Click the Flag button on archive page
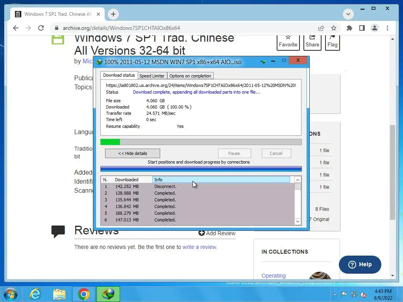The height and width of the screenshot is (302, 403). (x=332, y=42)
